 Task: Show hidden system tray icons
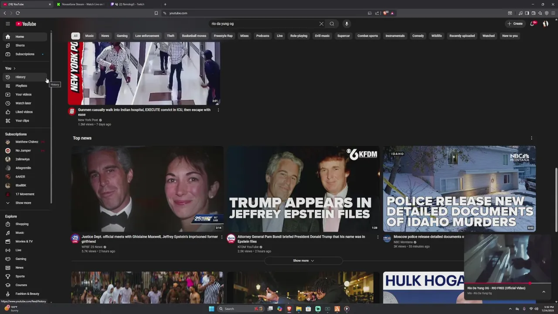510,309
